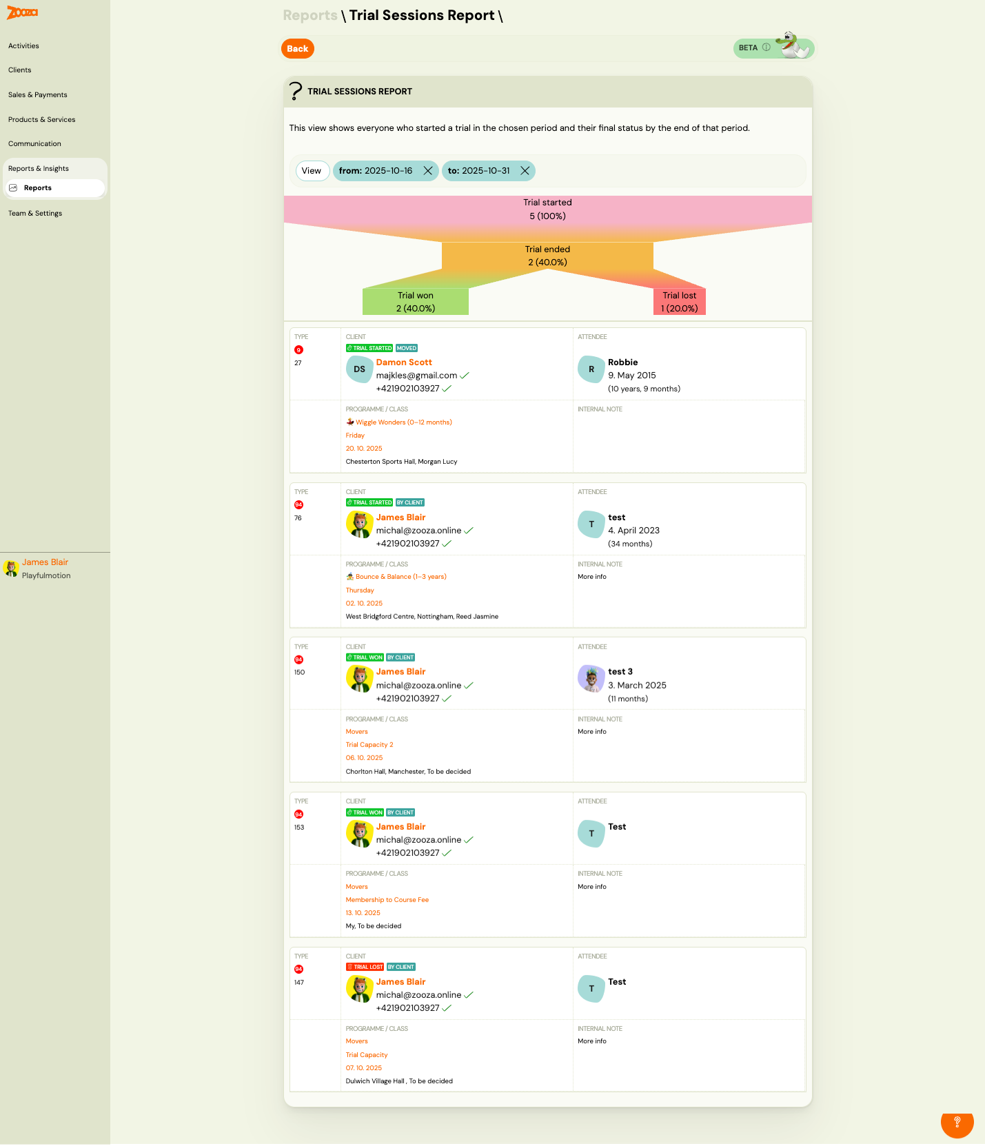Open the Wiggle Wonders (0–12 months) programme link
The width and height of the screenshot is (985, 1146).
click(x=403, y=422)
